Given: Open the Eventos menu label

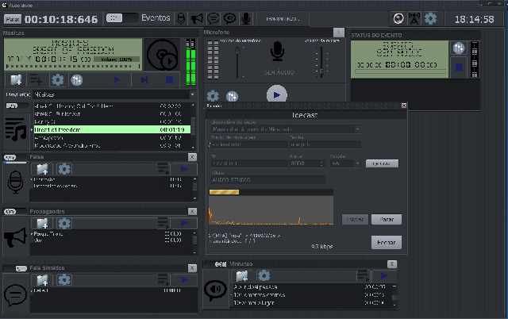Looking at the screenshot, I should point(156,17).
